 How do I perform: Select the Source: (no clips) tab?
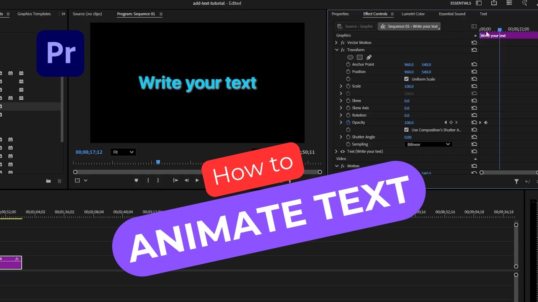pyautogui.click(x=87, y=14)
